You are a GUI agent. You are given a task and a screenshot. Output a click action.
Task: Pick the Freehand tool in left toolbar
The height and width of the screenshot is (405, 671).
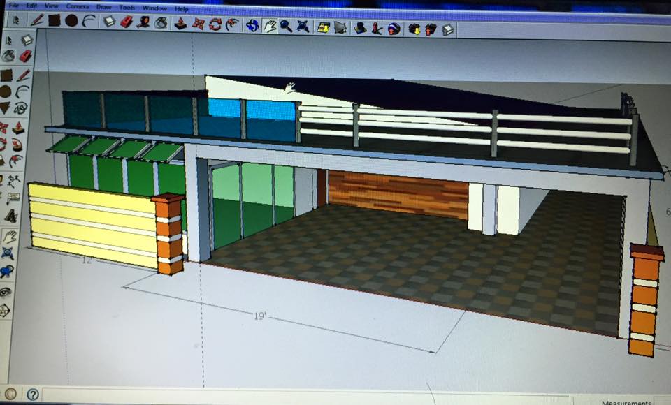(22, 108)
